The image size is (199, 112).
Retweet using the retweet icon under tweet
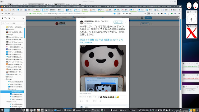(x=87, y=101)
